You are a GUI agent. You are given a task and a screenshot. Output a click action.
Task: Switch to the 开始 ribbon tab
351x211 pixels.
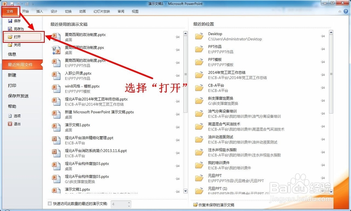coord(26,12)
